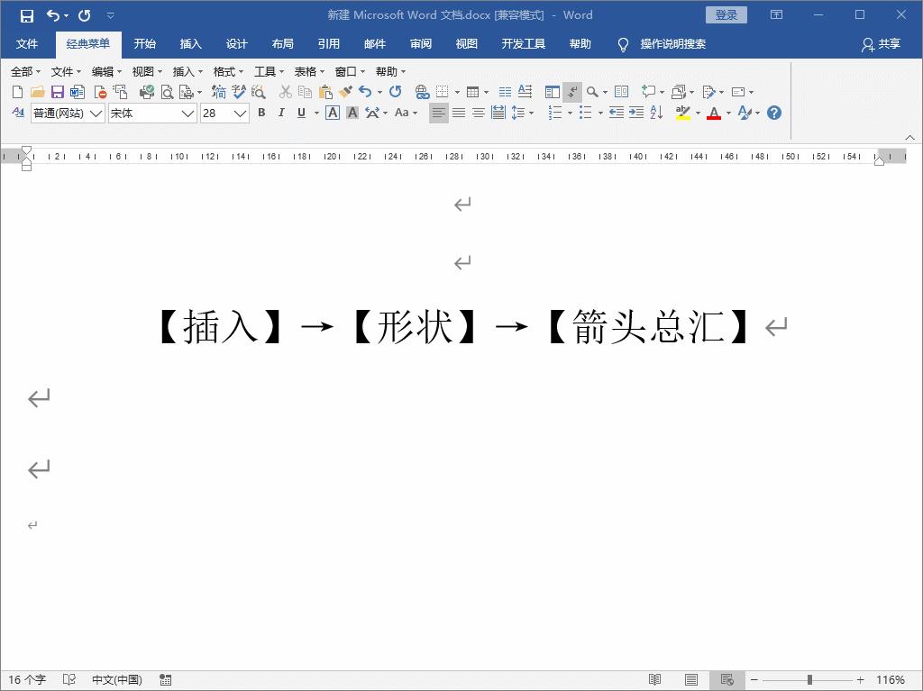Switch to the 插入 ribbon tab

189,43
